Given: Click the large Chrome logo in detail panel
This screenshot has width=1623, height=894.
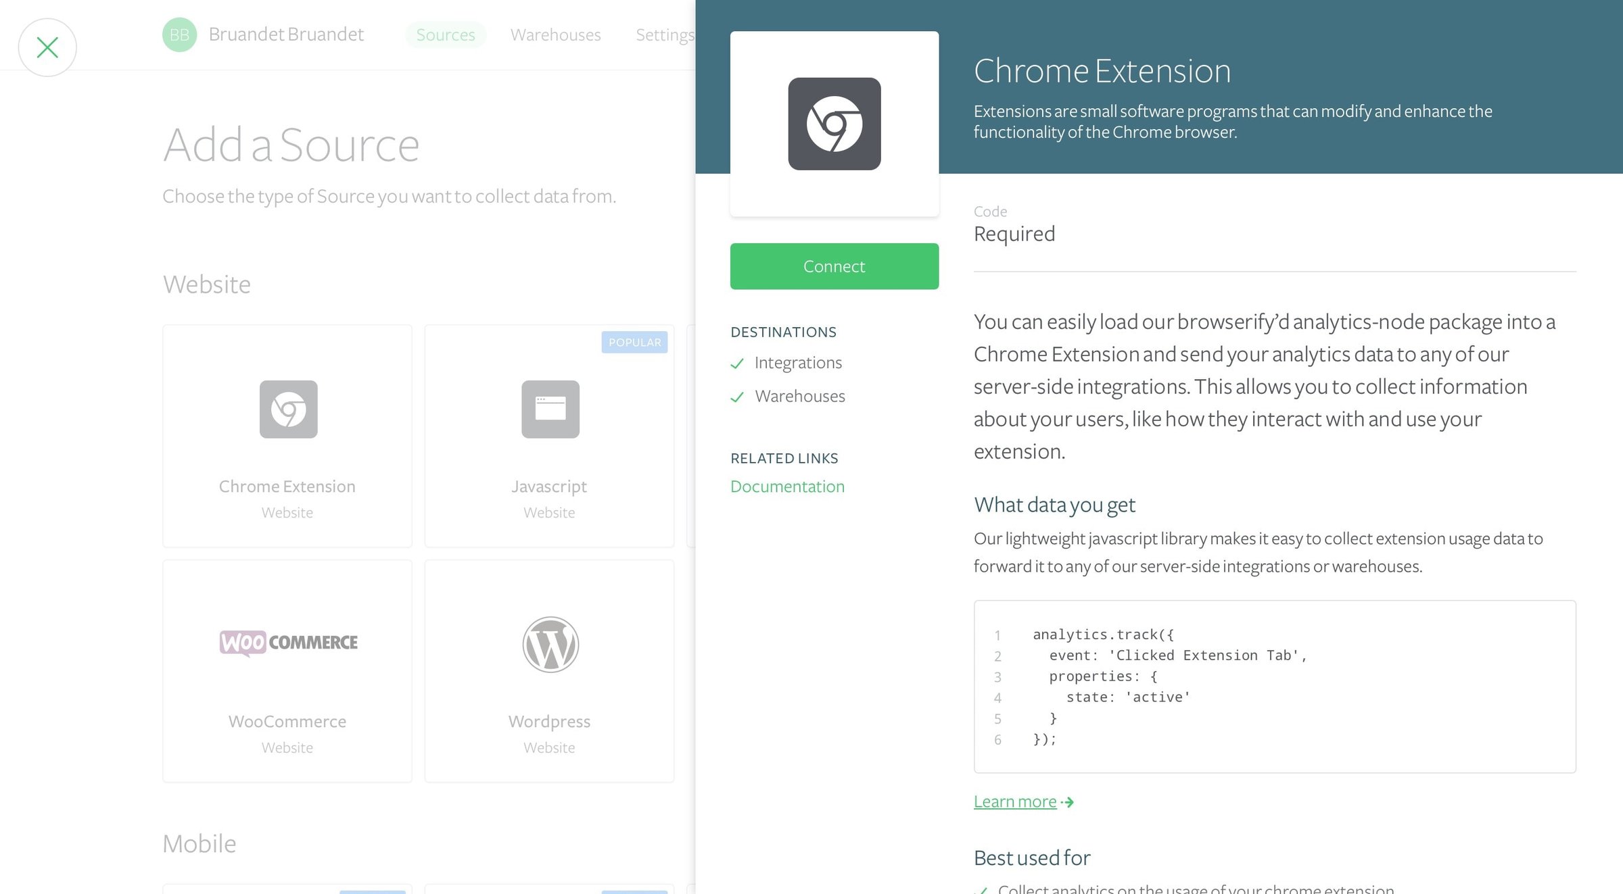Looking at the screenshot, I should click(834, 124).
